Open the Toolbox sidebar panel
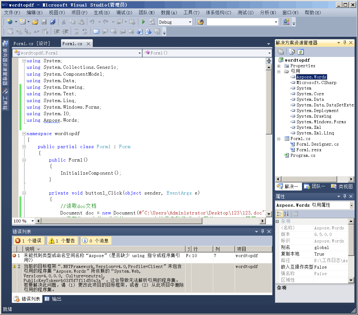 tap(5, 99)
